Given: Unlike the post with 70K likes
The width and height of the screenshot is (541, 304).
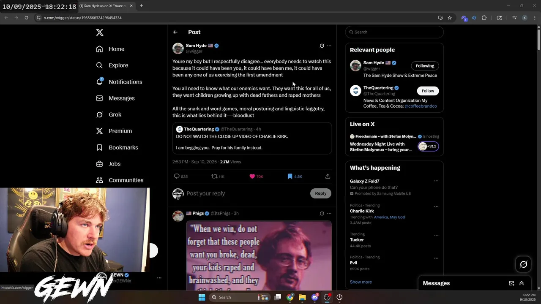Looking at the screenshot, I should click(x=256, y=176).
